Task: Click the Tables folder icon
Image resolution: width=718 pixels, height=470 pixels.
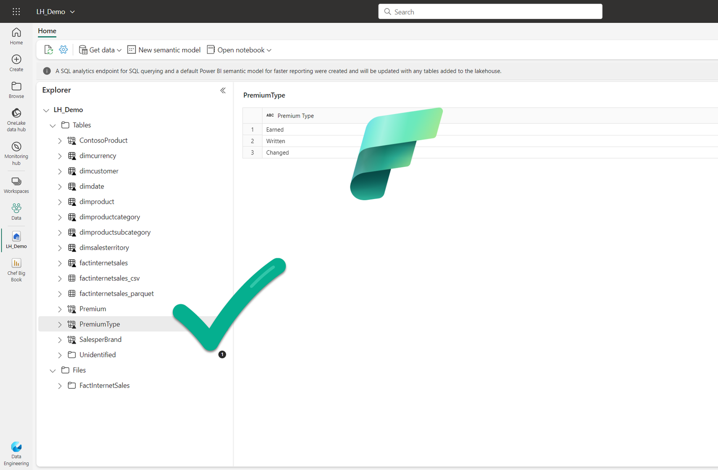Action: [x=65, y=125]
